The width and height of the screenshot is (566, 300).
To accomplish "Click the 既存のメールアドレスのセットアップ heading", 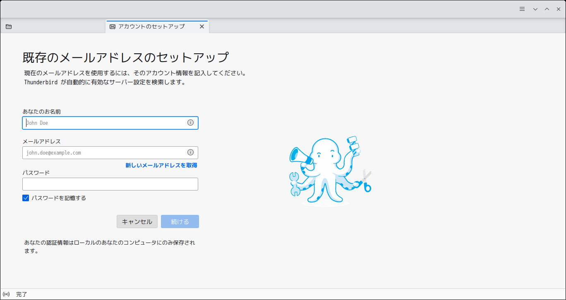I will tap(125, 57).
